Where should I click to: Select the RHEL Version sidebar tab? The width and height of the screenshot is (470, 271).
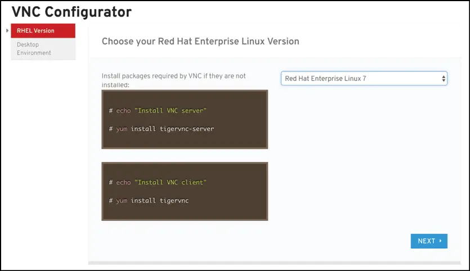[x=43, y=31]
